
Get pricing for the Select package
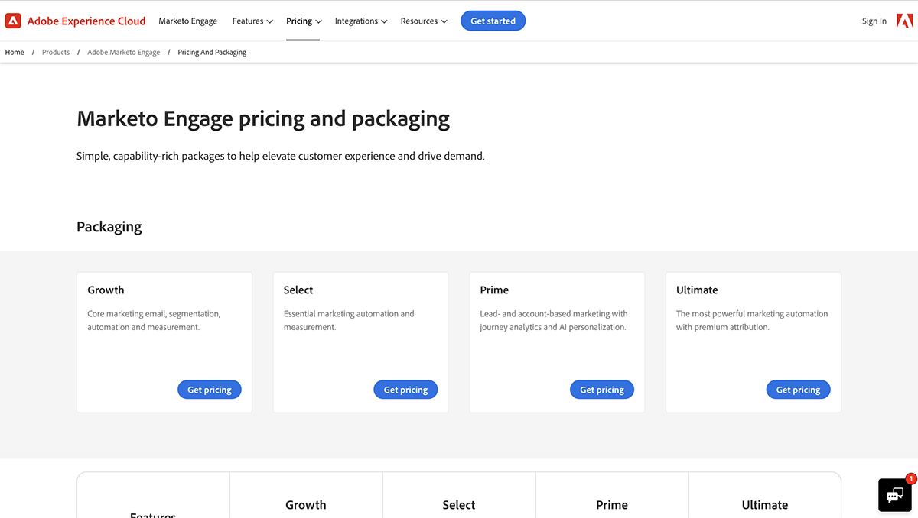405,390
